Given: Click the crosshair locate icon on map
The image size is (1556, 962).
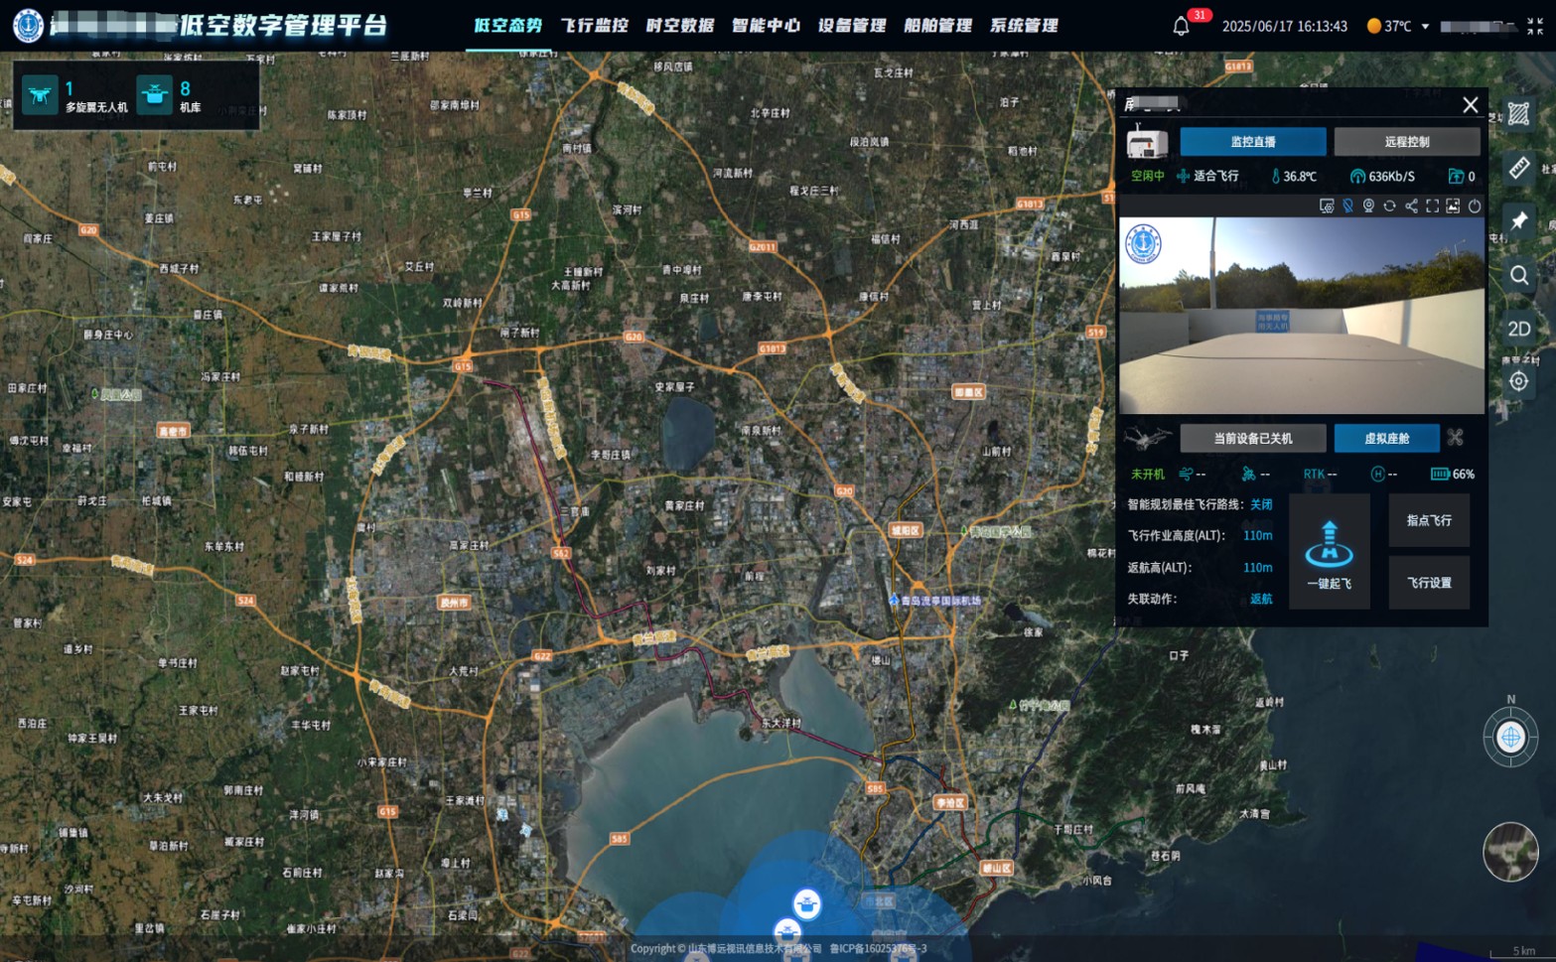Looking at the screenshot, I should pyautogui.click(x=1518, y=381).
